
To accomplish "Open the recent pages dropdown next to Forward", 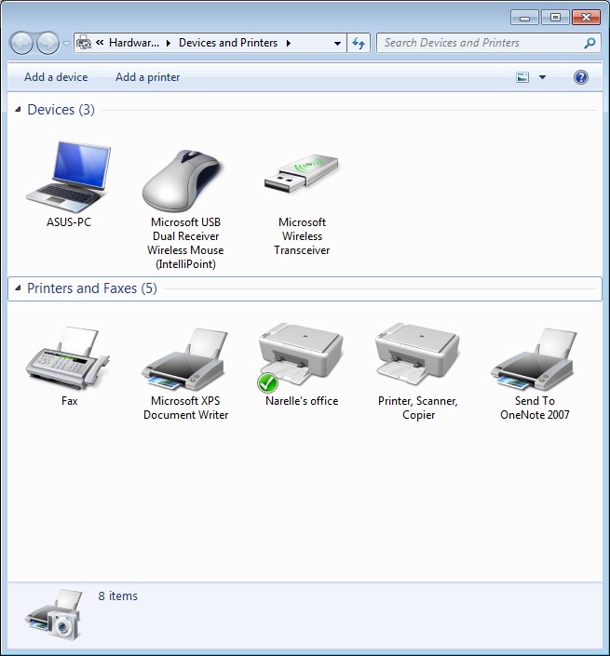I will [66, 43].
